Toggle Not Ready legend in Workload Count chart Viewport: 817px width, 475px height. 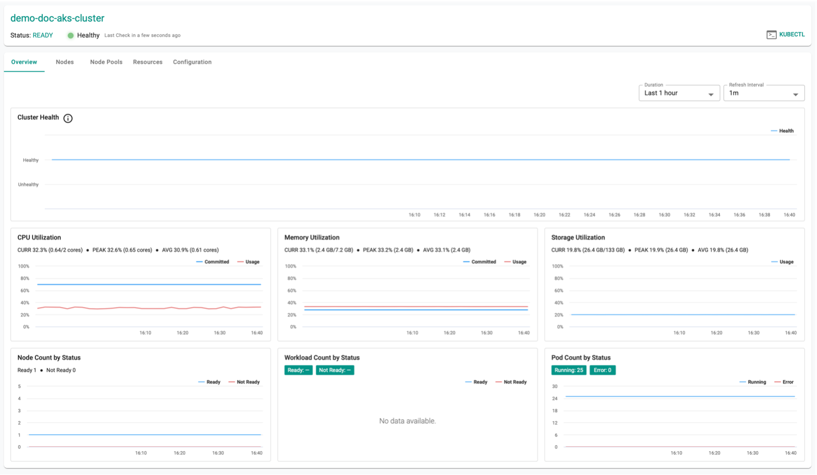(511, 382)
